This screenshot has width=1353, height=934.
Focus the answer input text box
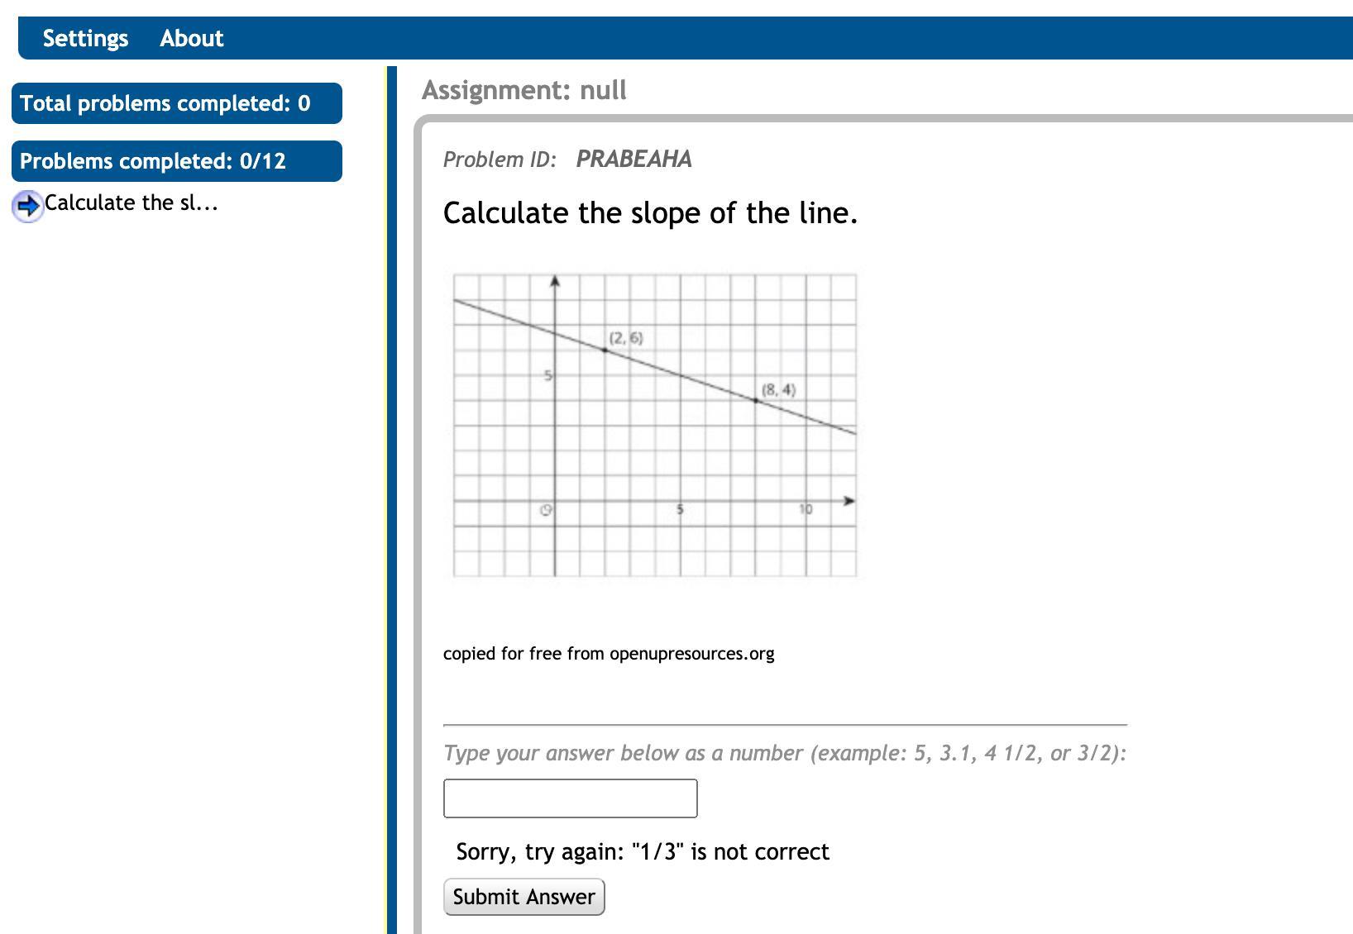point(570,798)
